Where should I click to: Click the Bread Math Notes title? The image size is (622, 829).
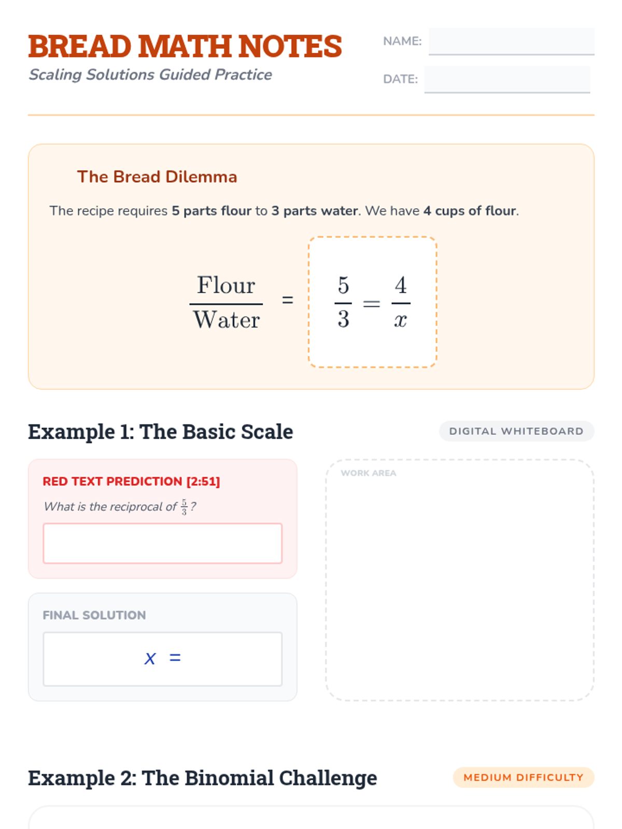tap(185, 47)
